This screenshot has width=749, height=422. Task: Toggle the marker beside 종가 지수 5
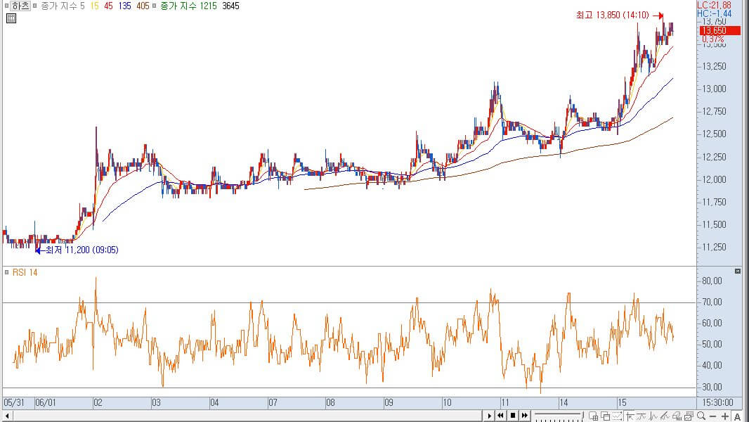(34, 6)
